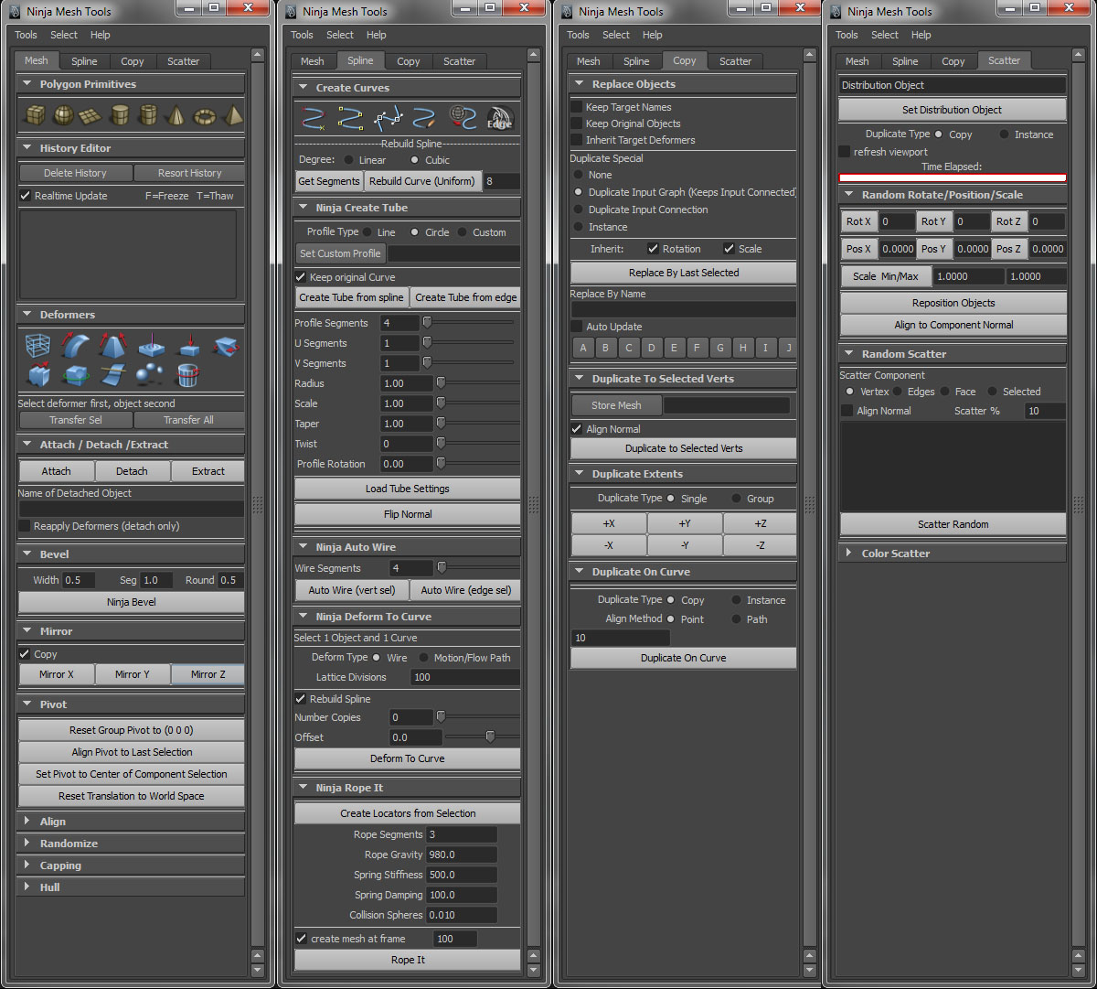Switch to Spline tab in Polygon Primitives window
The image size is (1097, 989).
tap(85, 61)
